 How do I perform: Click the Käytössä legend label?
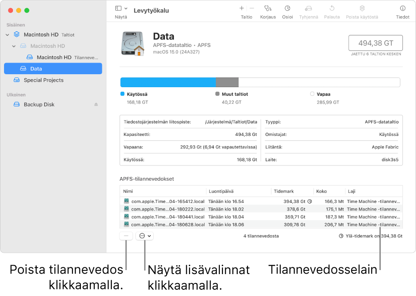137,94
